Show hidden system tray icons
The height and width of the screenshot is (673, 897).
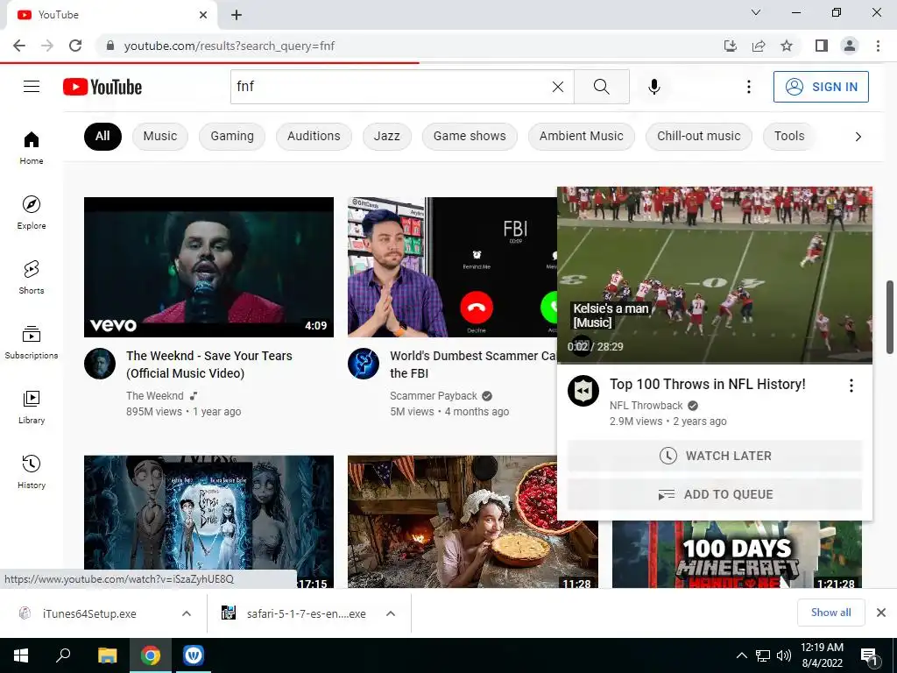tap(741, 655)
